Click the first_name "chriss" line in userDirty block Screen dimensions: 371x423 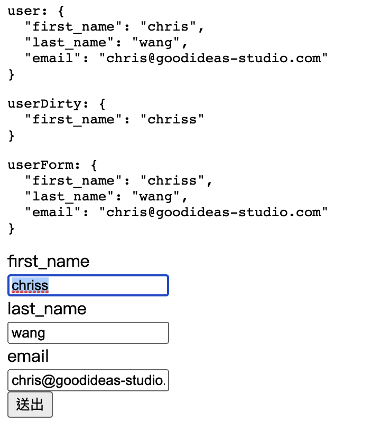(x=114, y=120)
